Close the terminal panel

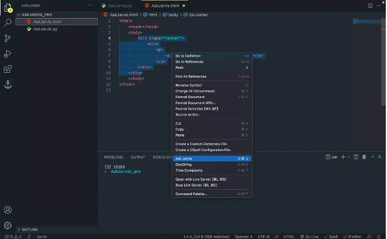point(380,157)
